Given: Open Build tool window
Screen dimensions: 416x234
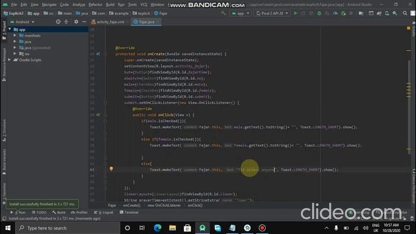Looking at the screenshot, I should [58, 213].
